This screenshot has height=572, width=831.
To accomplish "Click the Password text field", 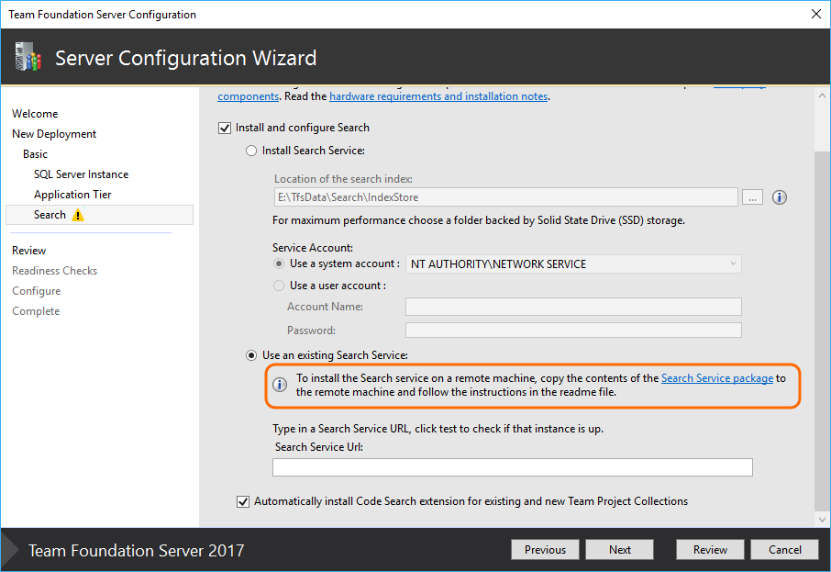I will click(573, 330).
